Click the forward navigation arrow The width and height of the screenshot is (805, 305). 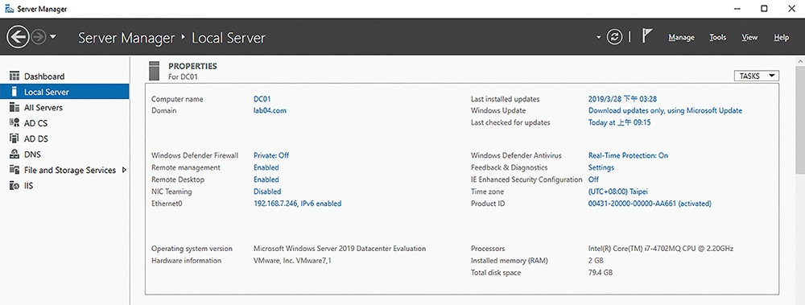[x=39, y=37]
